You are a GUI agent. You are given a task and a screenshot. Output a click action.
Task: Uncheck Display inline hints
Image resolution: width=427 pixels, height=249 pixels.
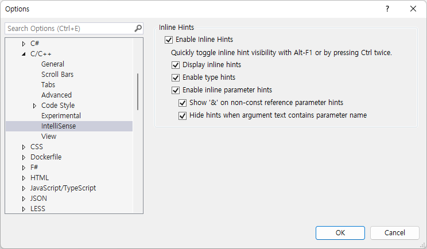176,65
